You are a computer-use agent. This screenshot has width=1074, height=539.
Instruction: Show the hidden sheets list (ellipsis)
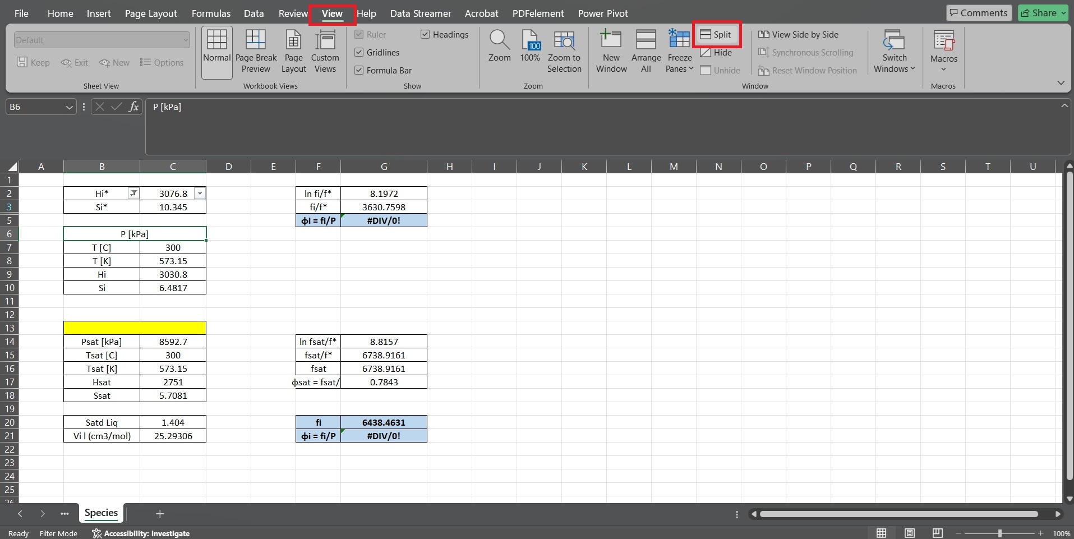64,514
